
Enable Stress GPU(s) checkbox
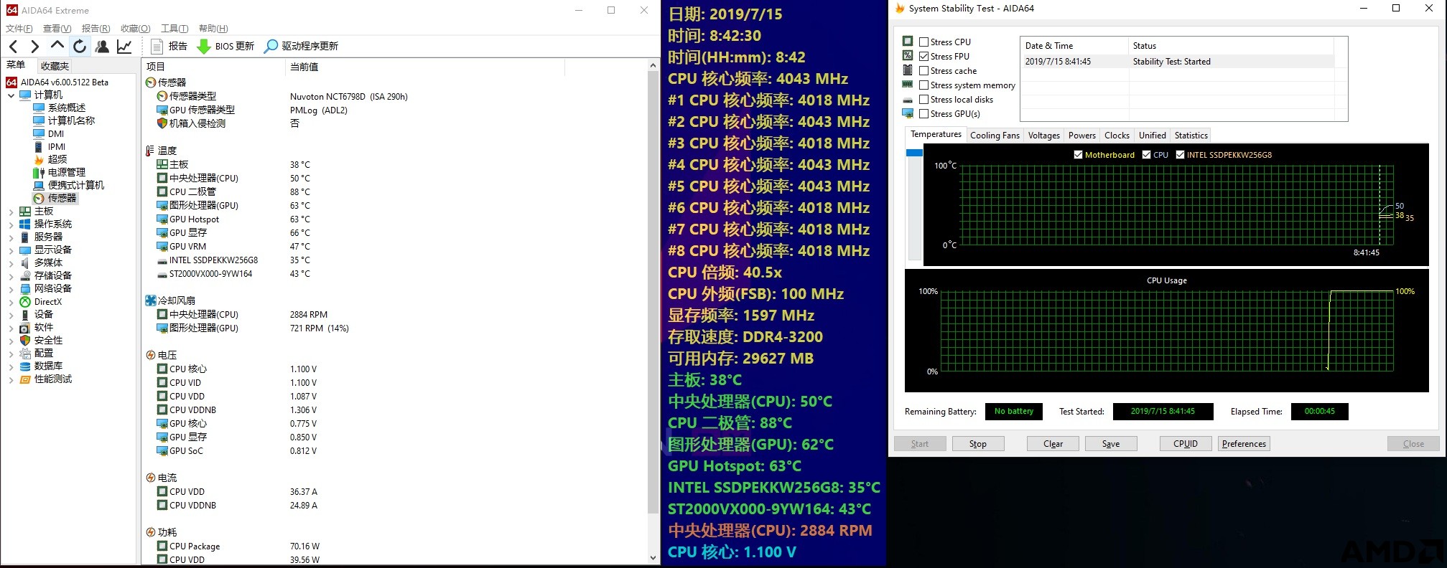(x=924, y=114)
